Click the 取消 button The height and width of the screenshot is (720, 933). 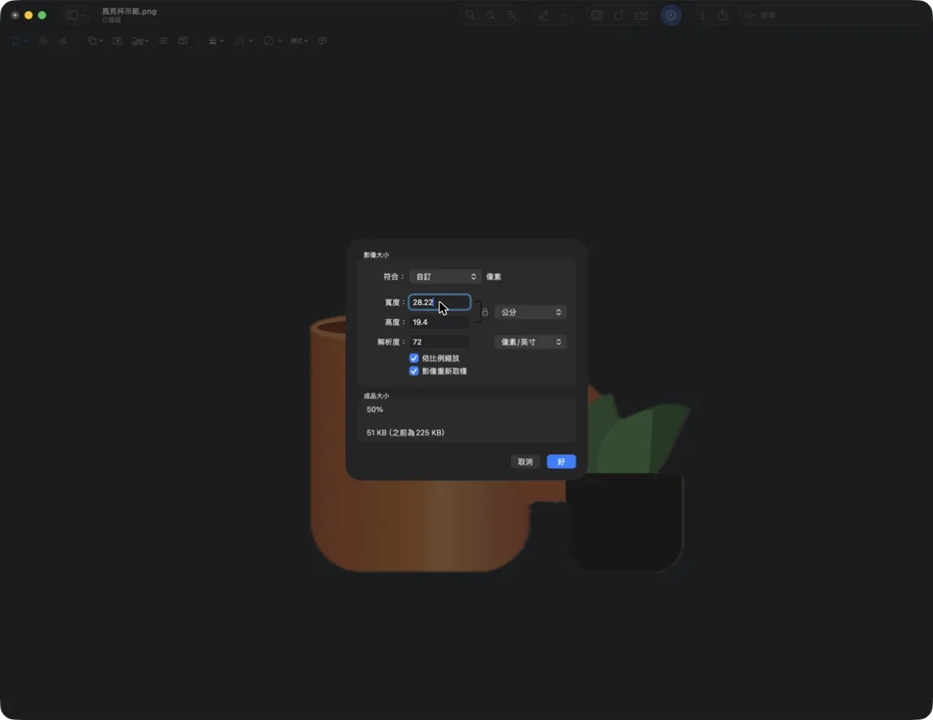[525, 461]
